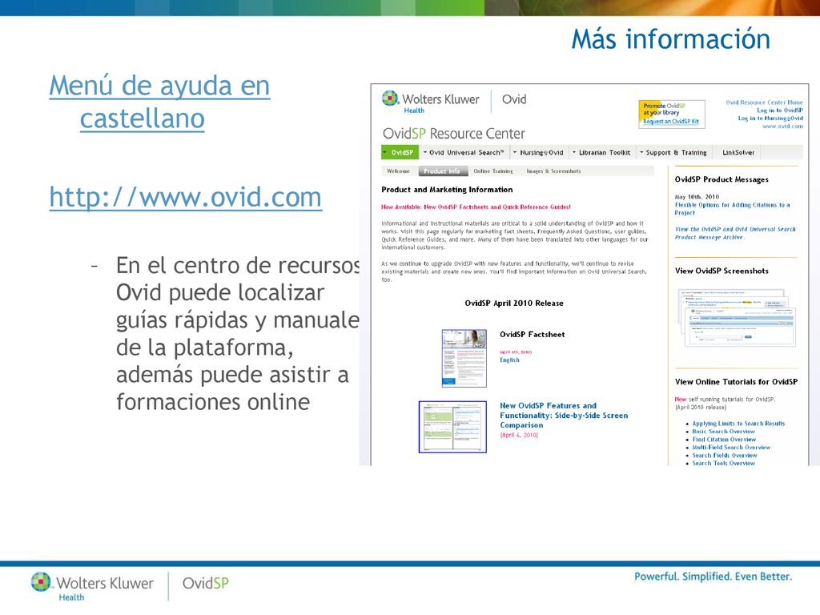Open the Multi-Field Search Overview tutorial
Viewport: 820px width, 615px height.
point(731,447)
